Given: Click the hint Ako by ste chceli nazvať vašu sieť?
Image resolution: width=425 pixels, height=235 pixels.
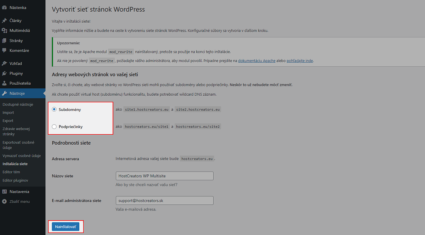Looking at the screenshot, I should pos(147,185).
